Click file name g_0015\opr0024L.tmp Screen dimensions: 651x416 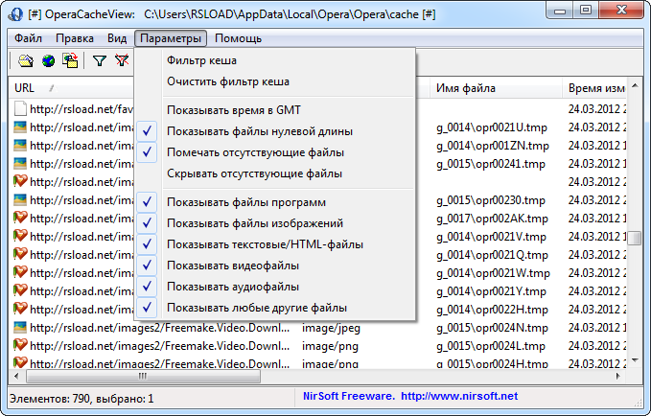tap(490, 346)
